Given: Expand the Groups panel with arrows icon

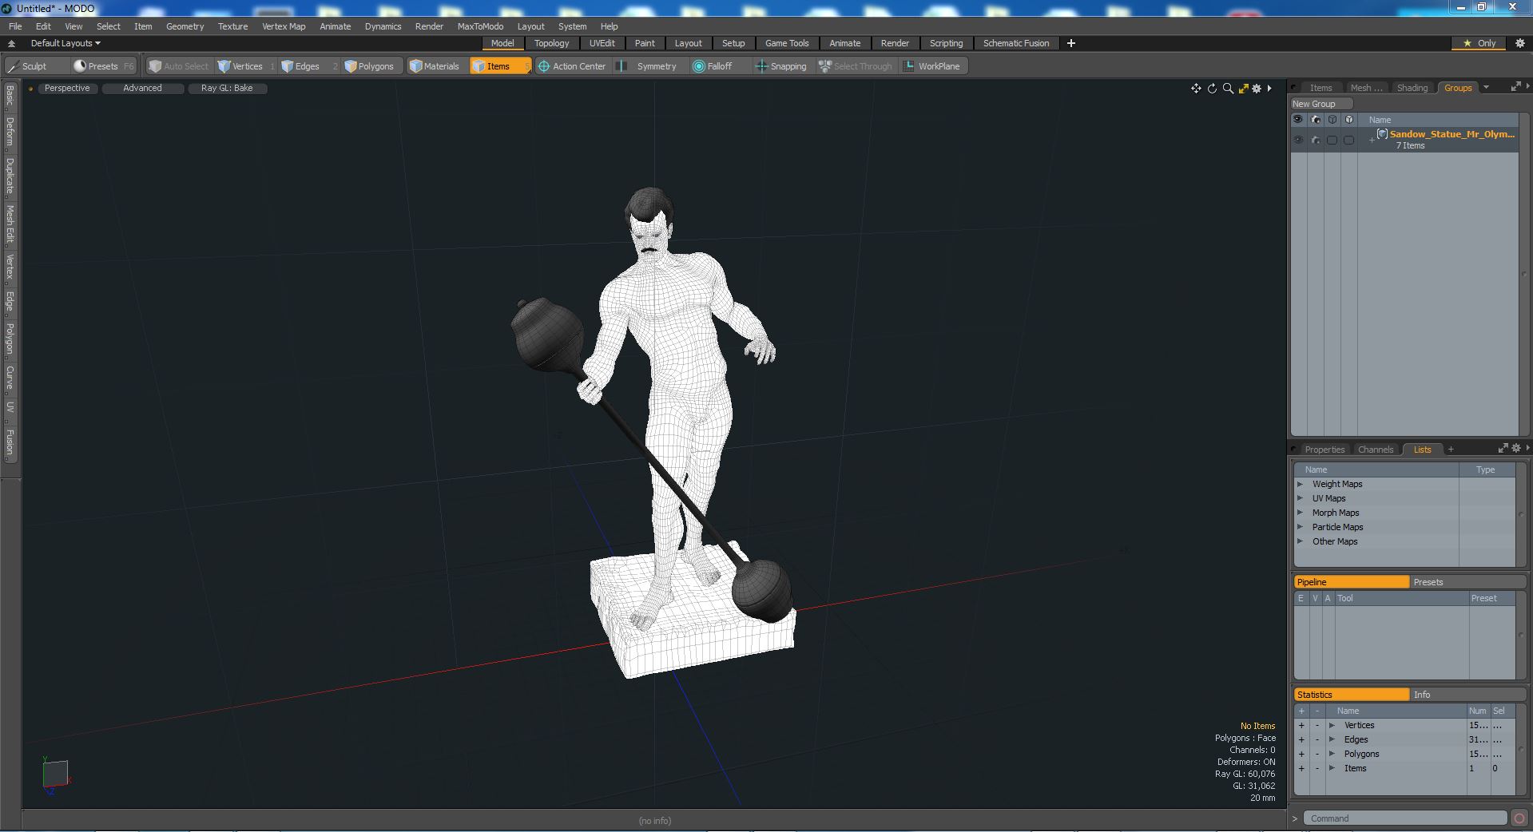Looking at the screenshot, I should point(1515,87).
